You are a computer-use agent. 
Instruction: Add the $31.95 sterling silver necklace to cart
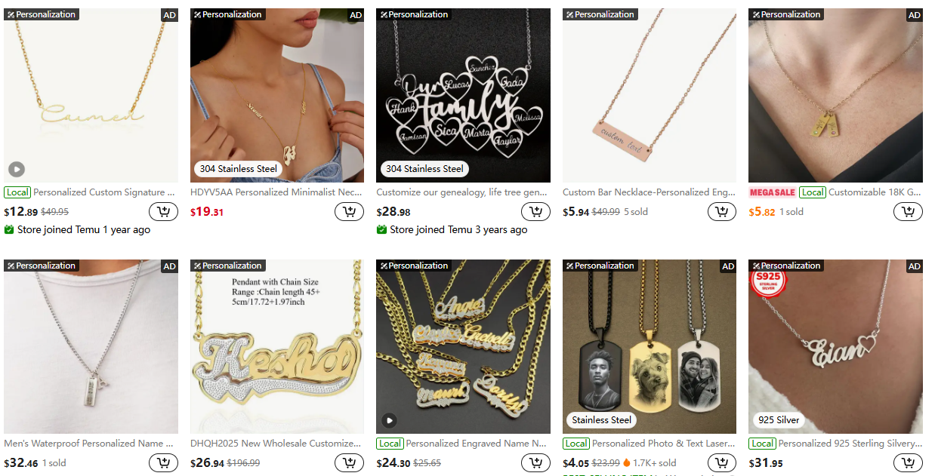[908, 463]
